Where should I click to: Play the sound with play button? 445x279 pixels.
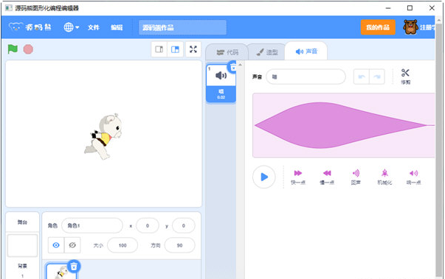coord(264,177)
